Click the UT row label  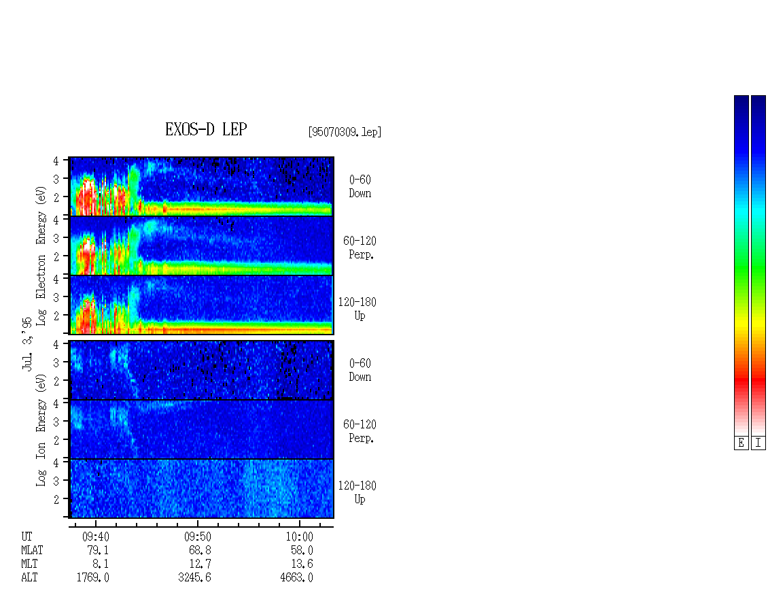pyautogui.click(x=27, y=537)
